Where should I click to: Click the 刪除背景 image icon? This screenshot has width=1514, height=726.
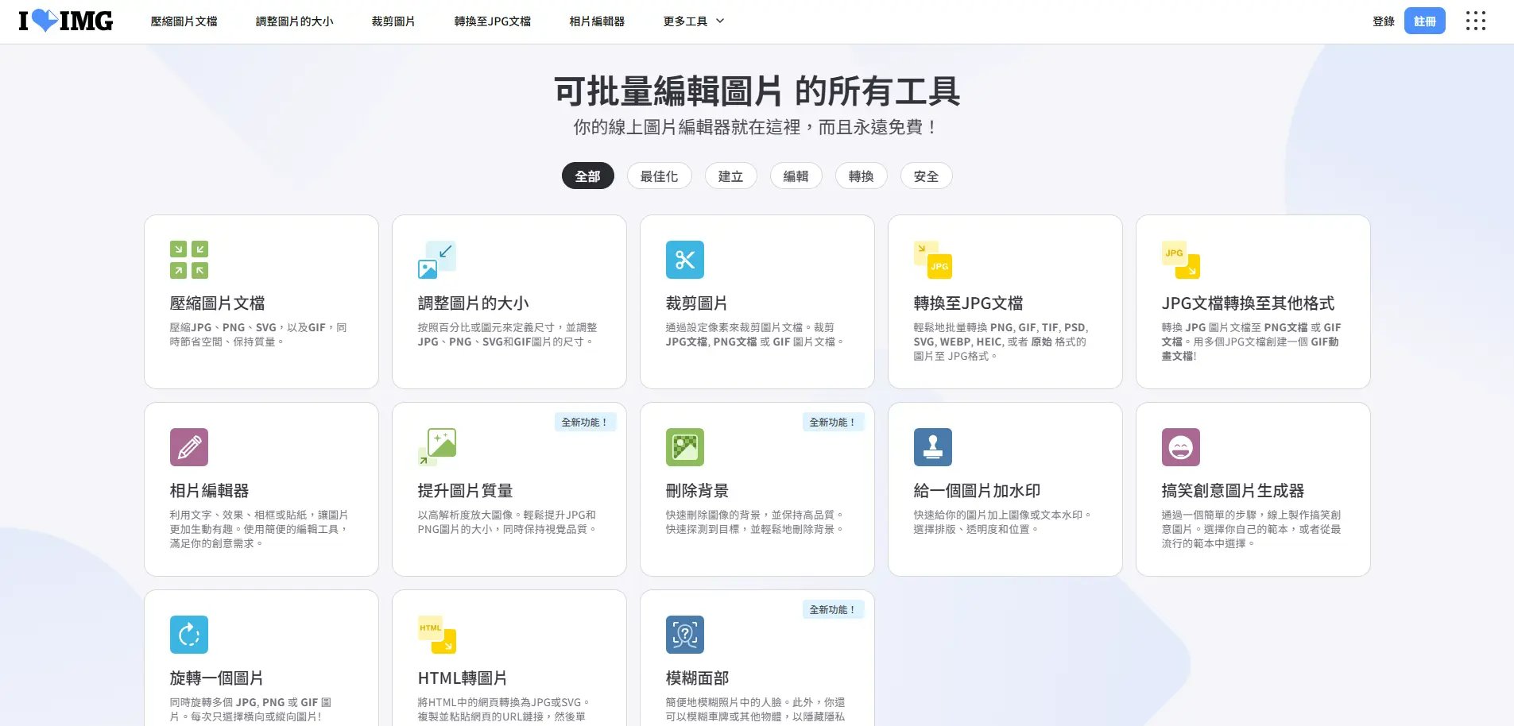683,446
